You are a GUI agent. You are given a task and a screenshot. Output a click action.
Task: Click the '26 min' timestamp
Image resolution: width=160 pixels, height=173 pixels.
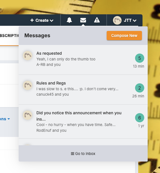tap(138, 96)
